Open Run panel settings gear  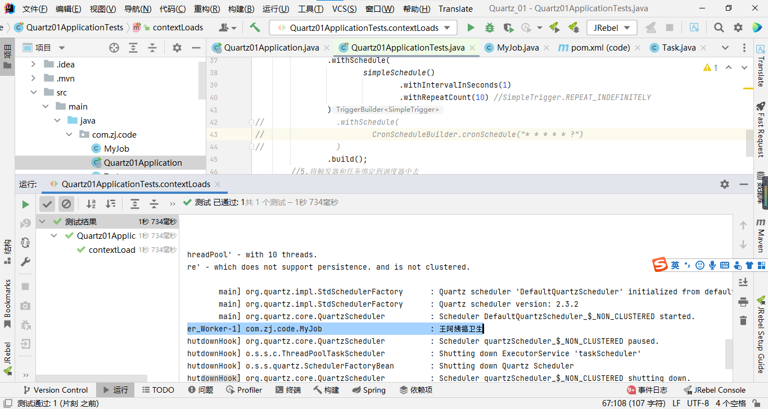(725, 184)
